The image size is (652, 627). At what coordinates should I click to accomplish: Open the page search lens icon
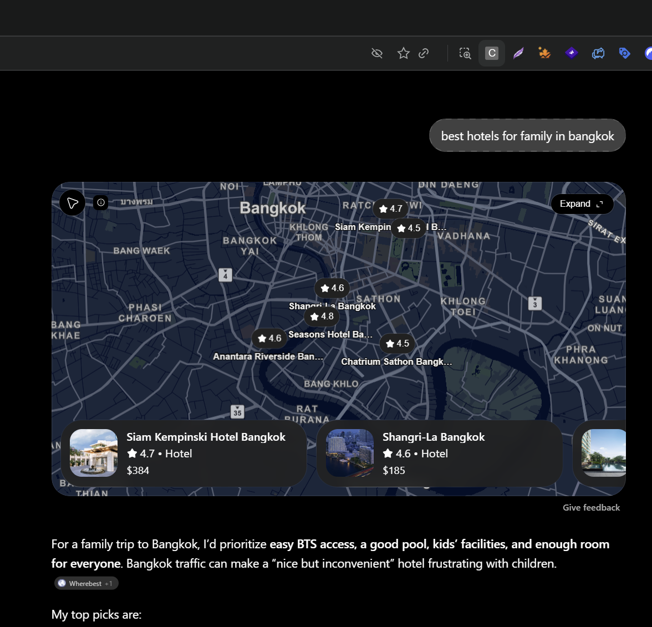[465, 53]
